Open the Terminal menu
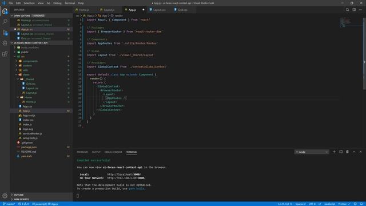 [70, 3]
